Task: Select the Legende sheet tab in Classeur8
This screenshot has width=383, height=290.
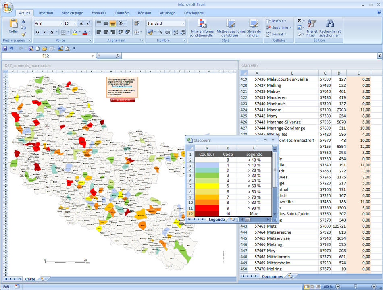Action: click(216, 219)
